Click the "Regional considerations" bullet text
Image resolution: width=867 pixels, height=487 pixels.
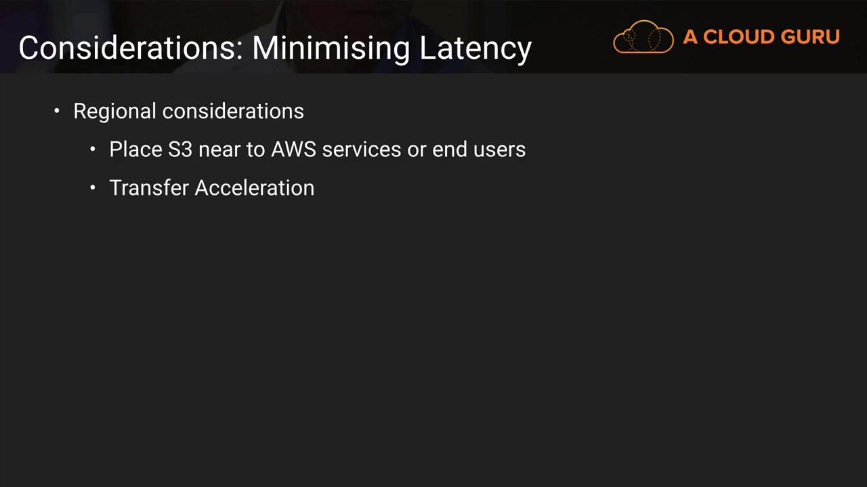coord(188,111)
